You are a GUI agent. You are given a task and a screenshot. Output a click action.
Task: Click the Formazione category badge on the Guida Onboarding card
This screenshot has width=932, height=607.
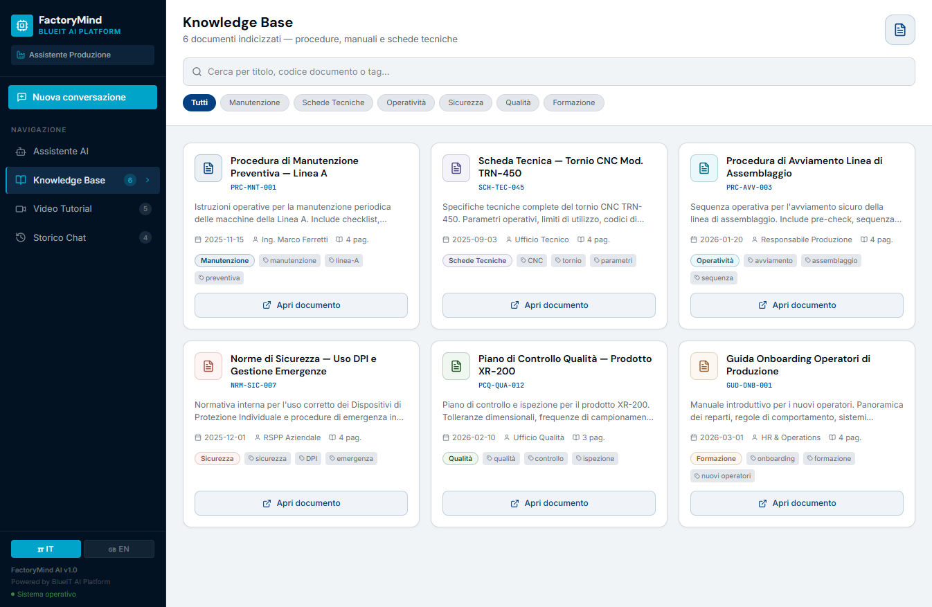pyautogui.click(x=716, y=458)
